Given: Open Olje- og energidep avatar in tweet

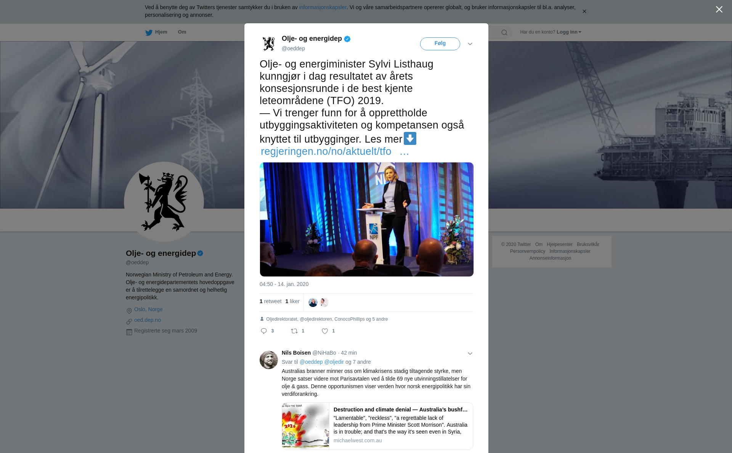Looking at the screenshot, I should pyautogui.click(x=269, y=43).
